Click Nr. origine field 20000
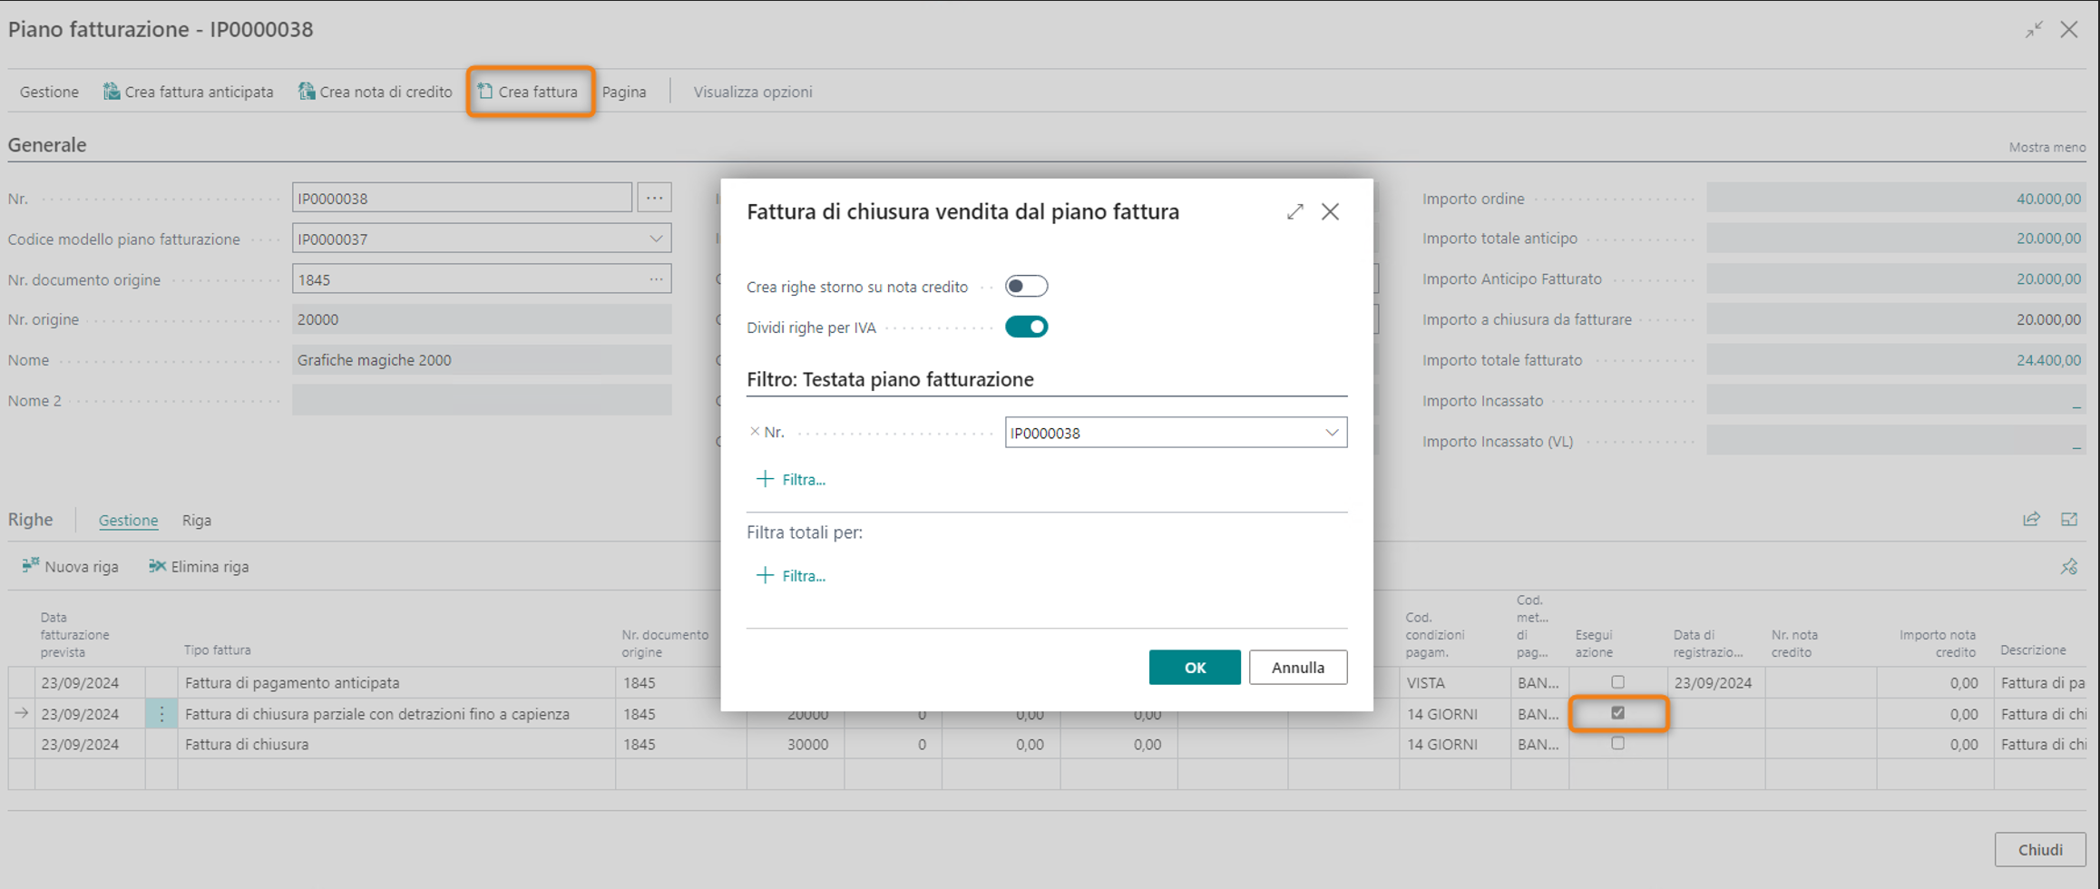Image resolution: width=2100 pixels, height=889 pixels. 482,319
